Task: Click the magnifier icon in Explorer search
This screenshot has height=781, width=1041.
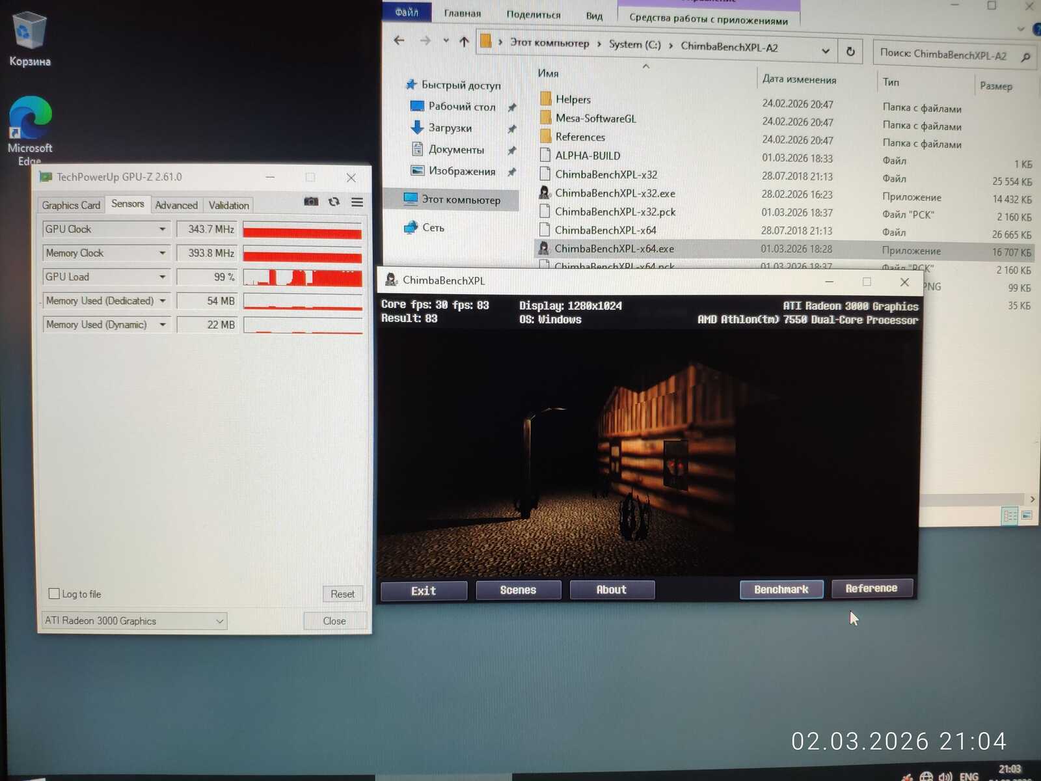Action: click(1026, 57)
